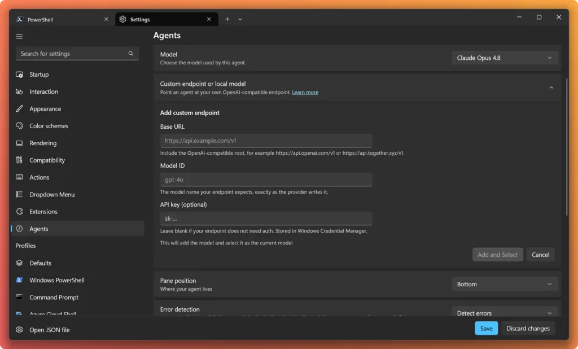Go to Interaction settings
Image resolution: width=578 pixels, height=349 pixels.
coord(77,91)
